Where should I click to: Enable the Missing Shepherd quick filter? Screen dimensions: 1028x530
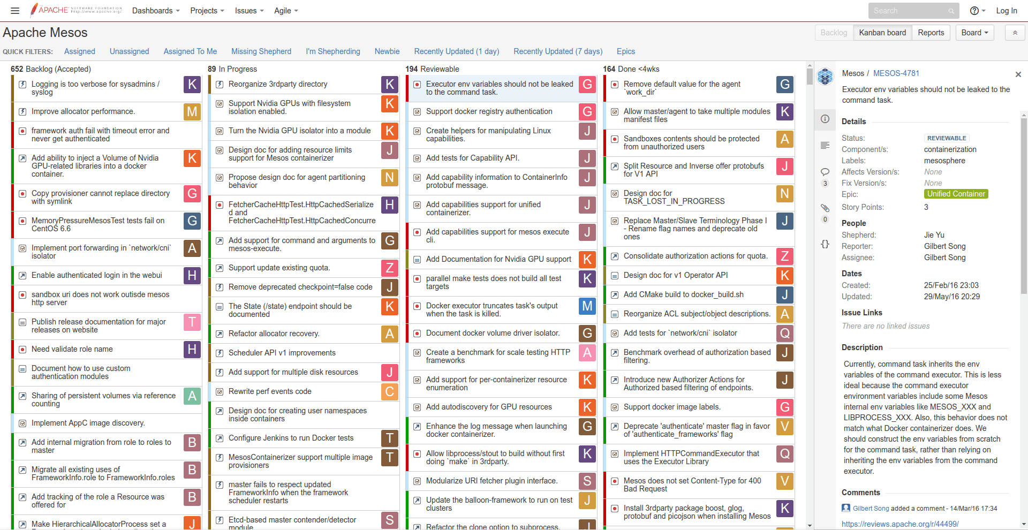point(261,51)
